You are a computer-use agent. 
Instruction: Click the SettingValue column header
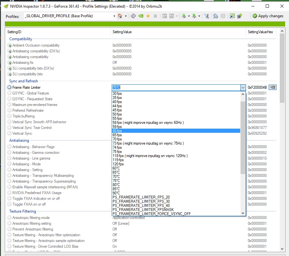tap(122, 32)
